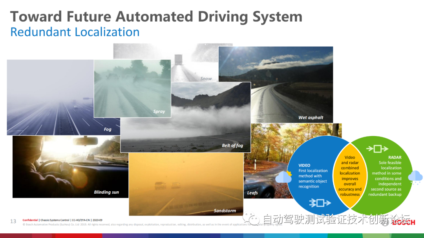Select the "Sandstorm" caption text
The width and height of the screenshot is (424, 238).
click(225, 211)
